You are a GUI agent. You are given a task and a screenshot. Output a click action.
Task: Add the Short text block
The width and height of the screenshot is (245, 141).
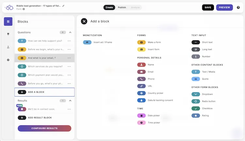tap(202, 42)
